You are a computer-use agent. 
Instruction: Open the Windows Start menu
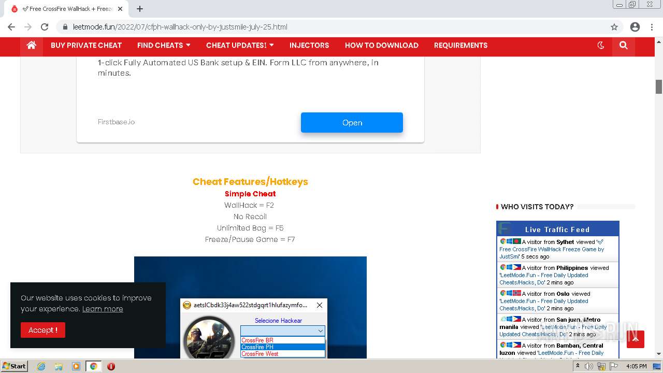click(x=14, y=366)
